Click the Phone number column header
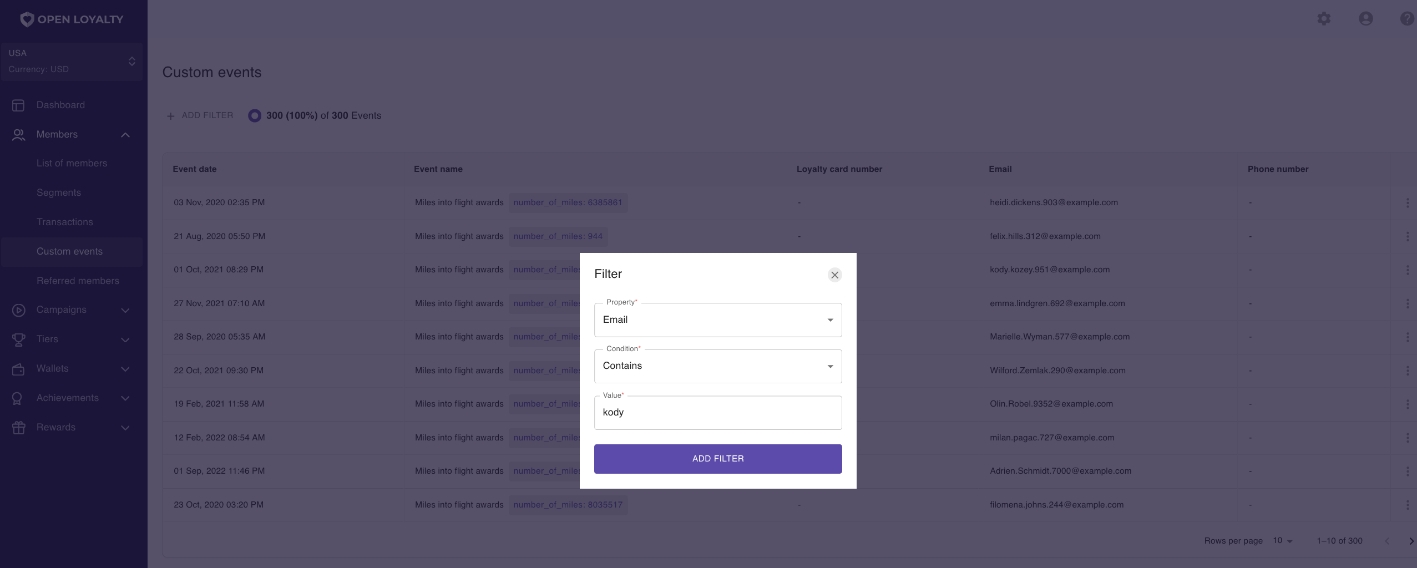The image size is (1417, 568). pos(1278,169)
